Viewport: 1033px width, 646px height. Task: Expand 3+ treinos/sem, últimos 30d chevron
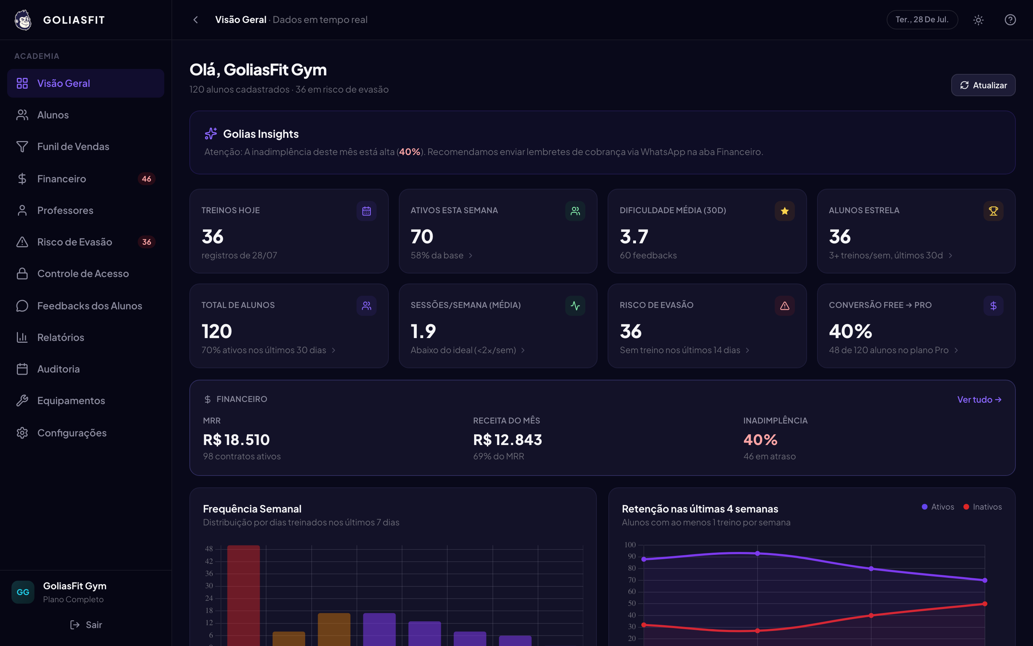pyautogui.click(x=950, y=256)
